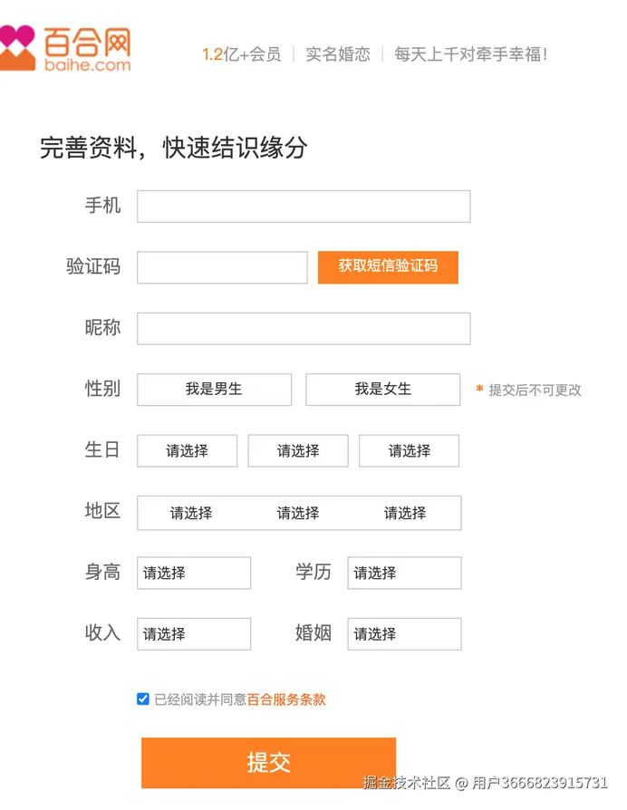Select the 我是男生 gender option
627x810 pixels.
coord(214,390)
